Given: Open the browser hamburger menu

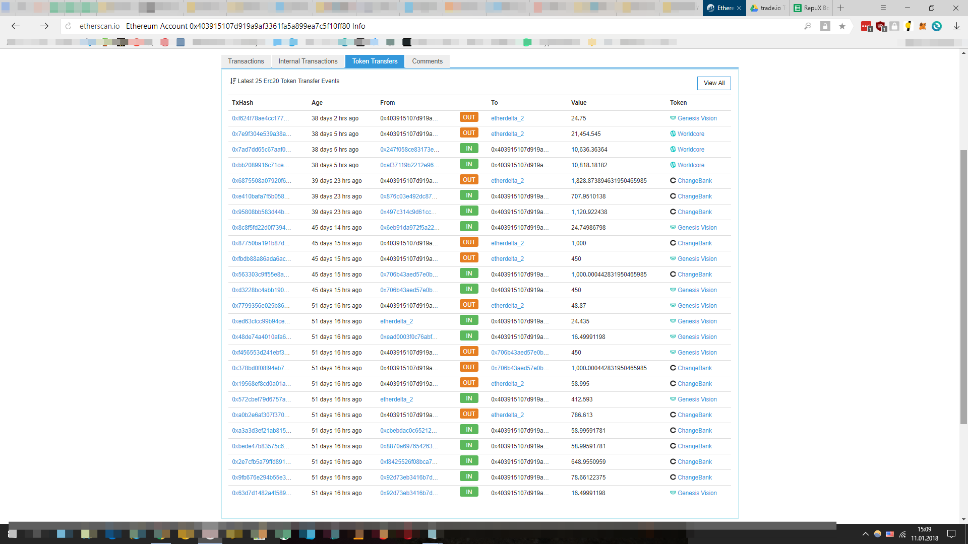Looking at the screenshot, I should click(883, 8).
